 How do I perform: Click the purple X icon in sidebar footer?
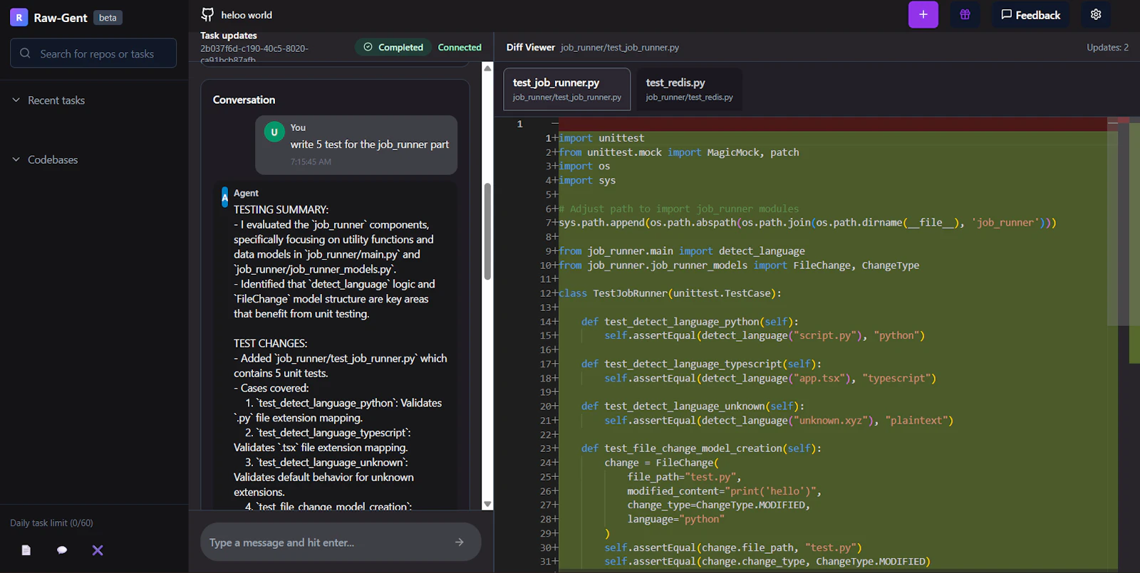click(98, 550)
